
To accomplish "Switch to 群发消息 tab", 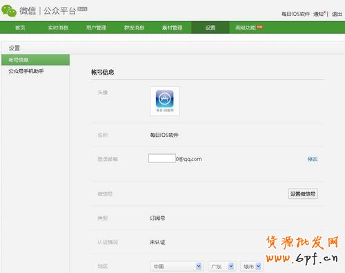I will [x=134, y=28].
